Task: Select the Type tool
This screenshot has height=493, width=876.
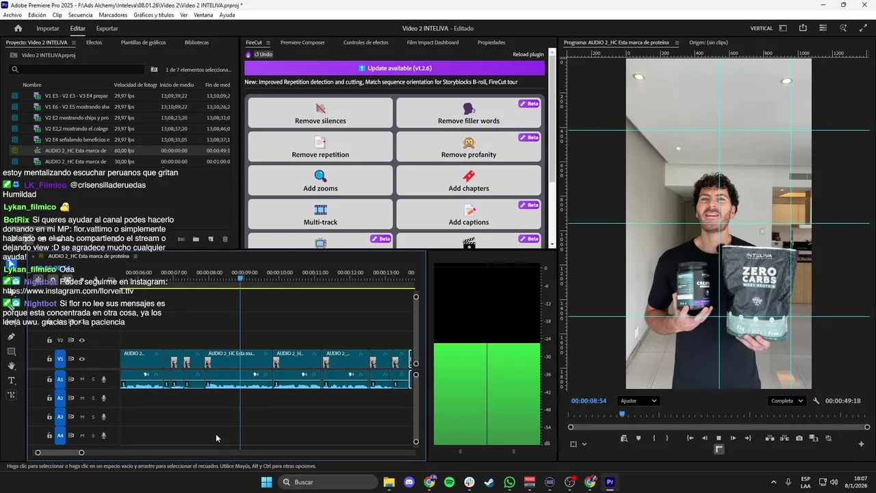Action: (11, 380)
